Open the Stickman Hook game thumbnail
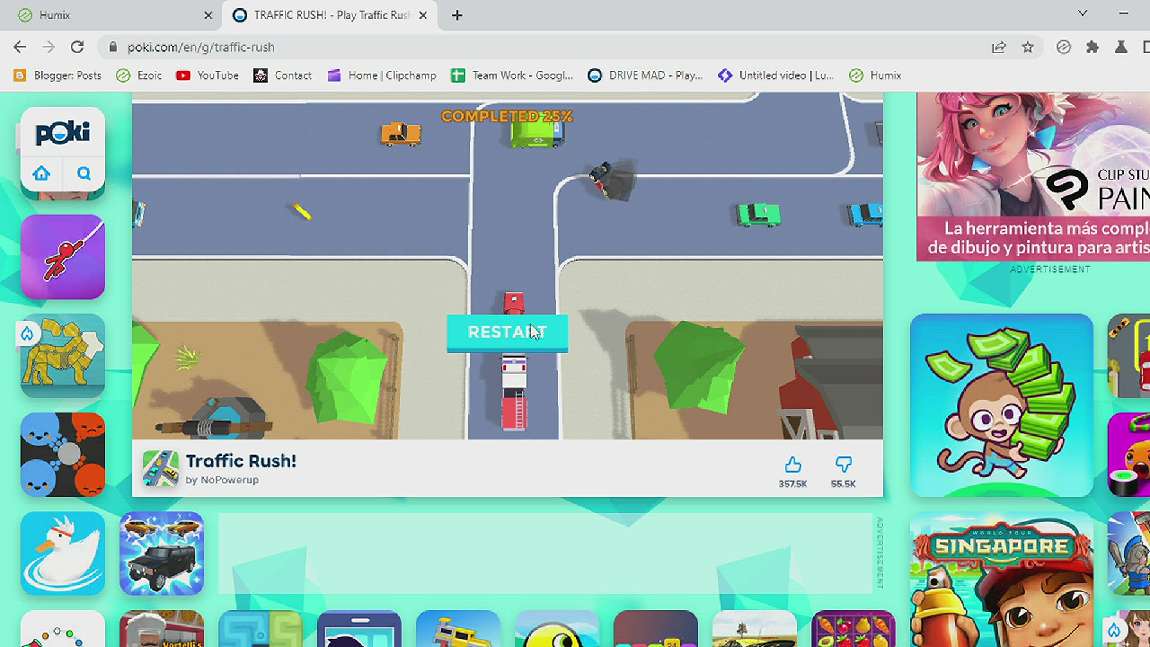Viewport: 1150px width, 647px height. (x=63, y=257)
